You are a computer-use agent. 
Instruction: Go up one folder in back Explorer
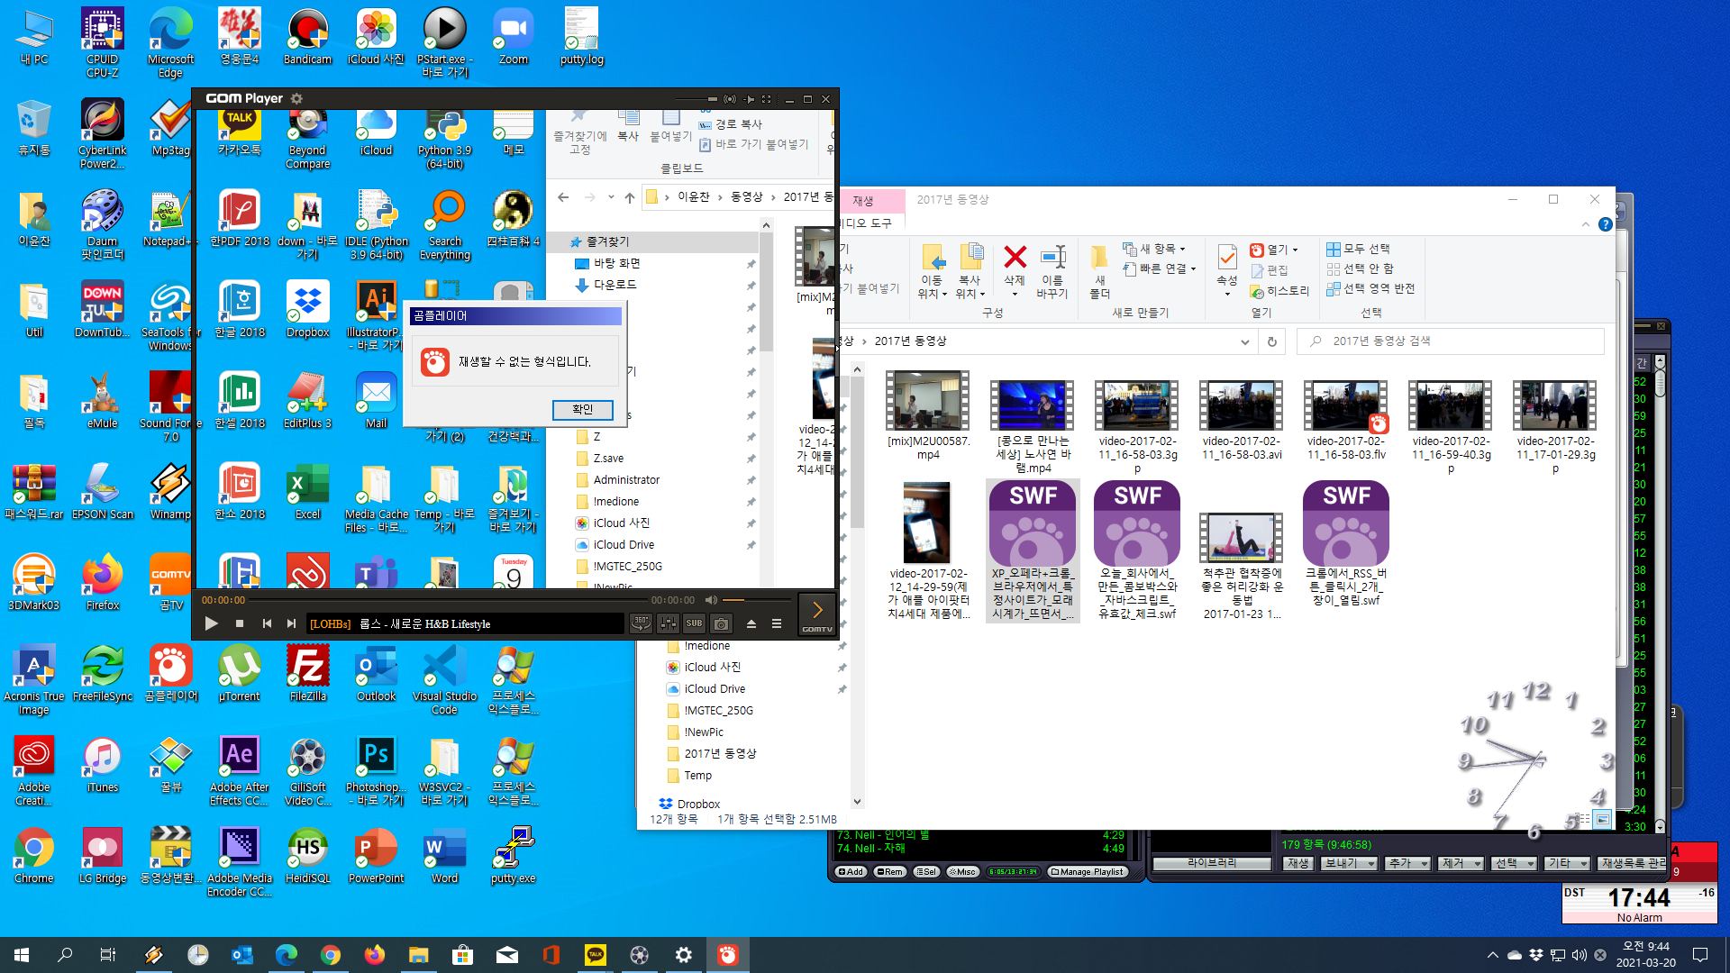630,197
